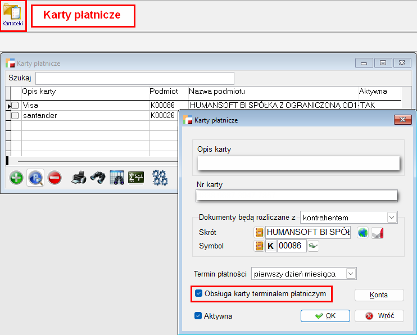Click the K00086 cell
The height and width of the screenshot is (335, 417).
coord(169,105)
